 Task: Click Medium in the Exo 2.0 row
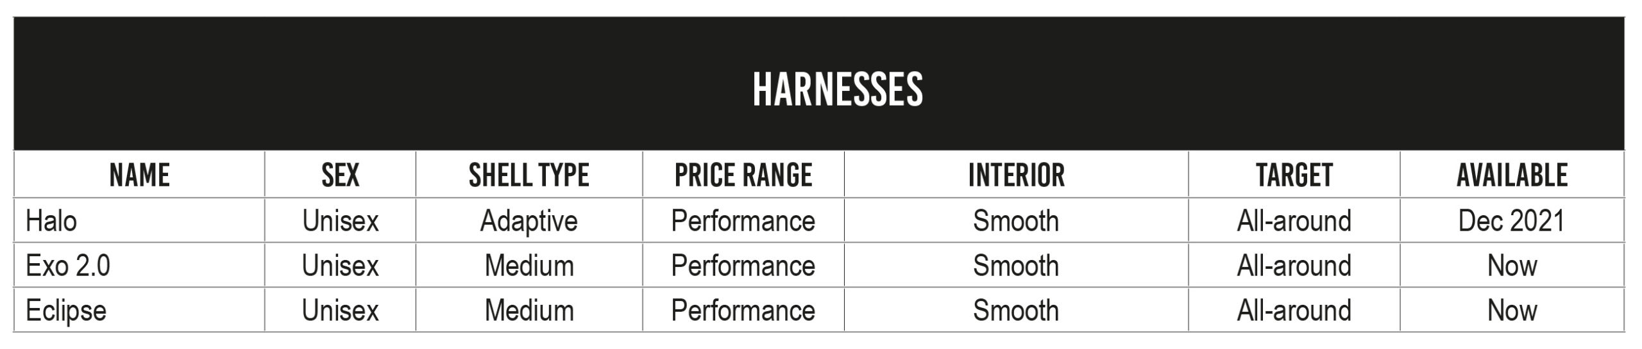(529, 266)
